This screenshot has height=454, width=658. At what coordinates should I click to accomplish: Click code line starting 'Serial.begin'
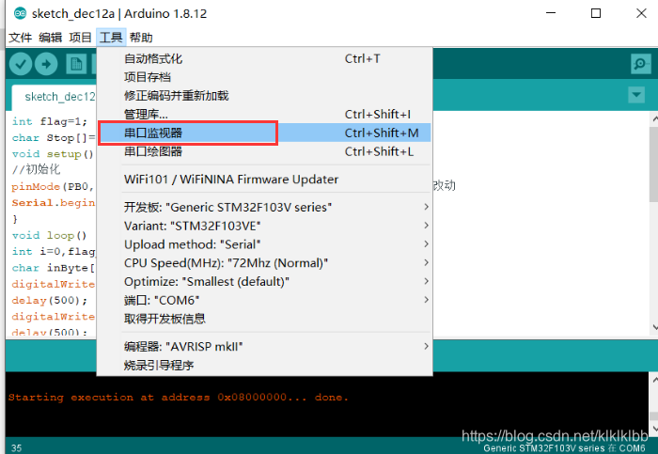tap(54, 203)
